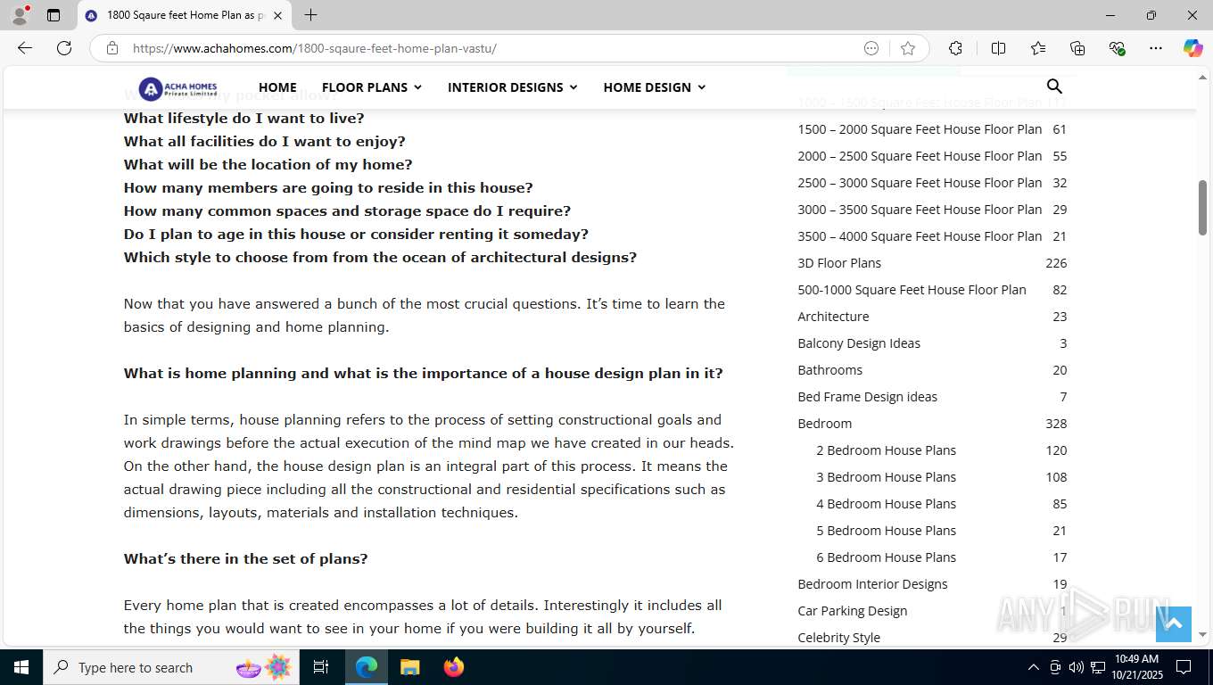This screenshot has height=685, width=1213.
Task: Open the Copilot sidebar icon
Action: (x=1193, y=48)
